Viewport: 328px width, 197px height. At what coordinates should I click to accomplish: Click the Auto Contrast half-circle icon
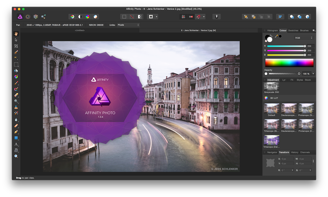(x=80, y=17)
